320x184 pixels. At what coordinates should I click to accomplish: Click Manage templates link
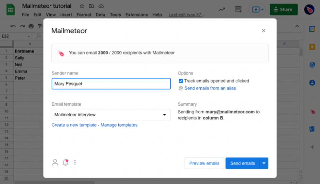[x=119, y=125]
